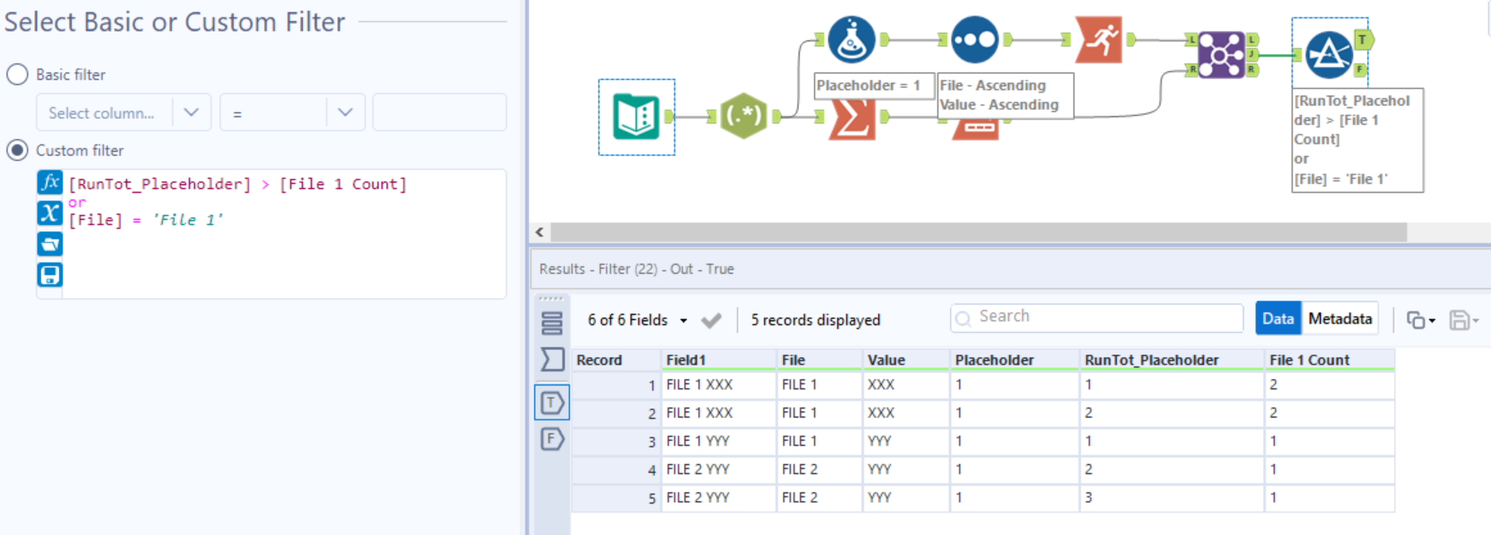This screenshot has height=535, width=1491.
Task: Select the Custom filter radio button
Action: (x=18, y=151)
